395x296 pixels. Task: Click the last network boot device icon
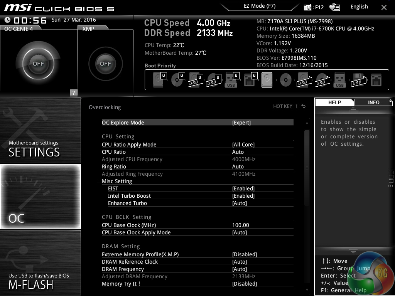pyautogui.click(x=376, y=80)
